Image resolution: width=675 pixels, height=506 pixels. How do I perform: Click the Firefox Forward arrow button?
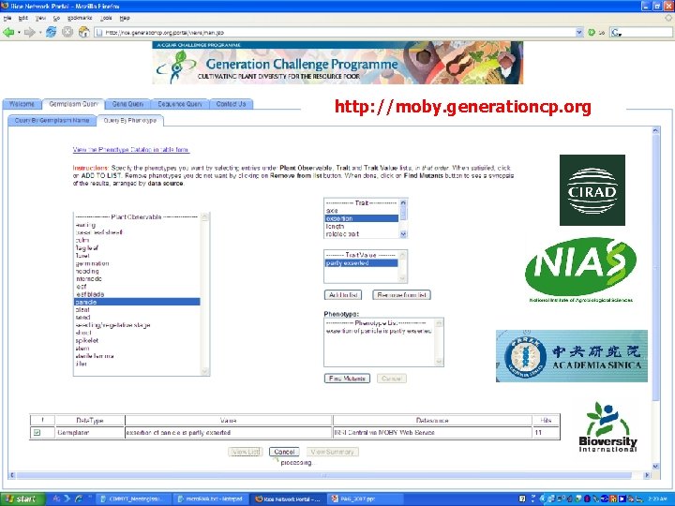pos(29,32)
